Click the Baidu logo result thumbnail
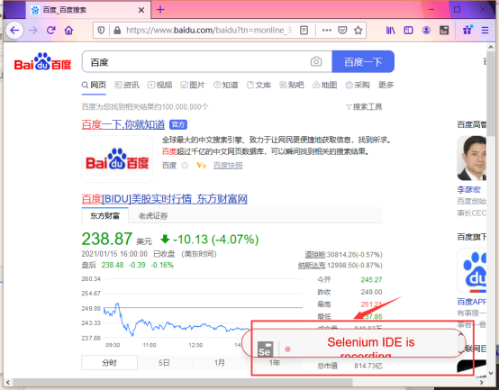499x390 pixels. tap(117, 159)
